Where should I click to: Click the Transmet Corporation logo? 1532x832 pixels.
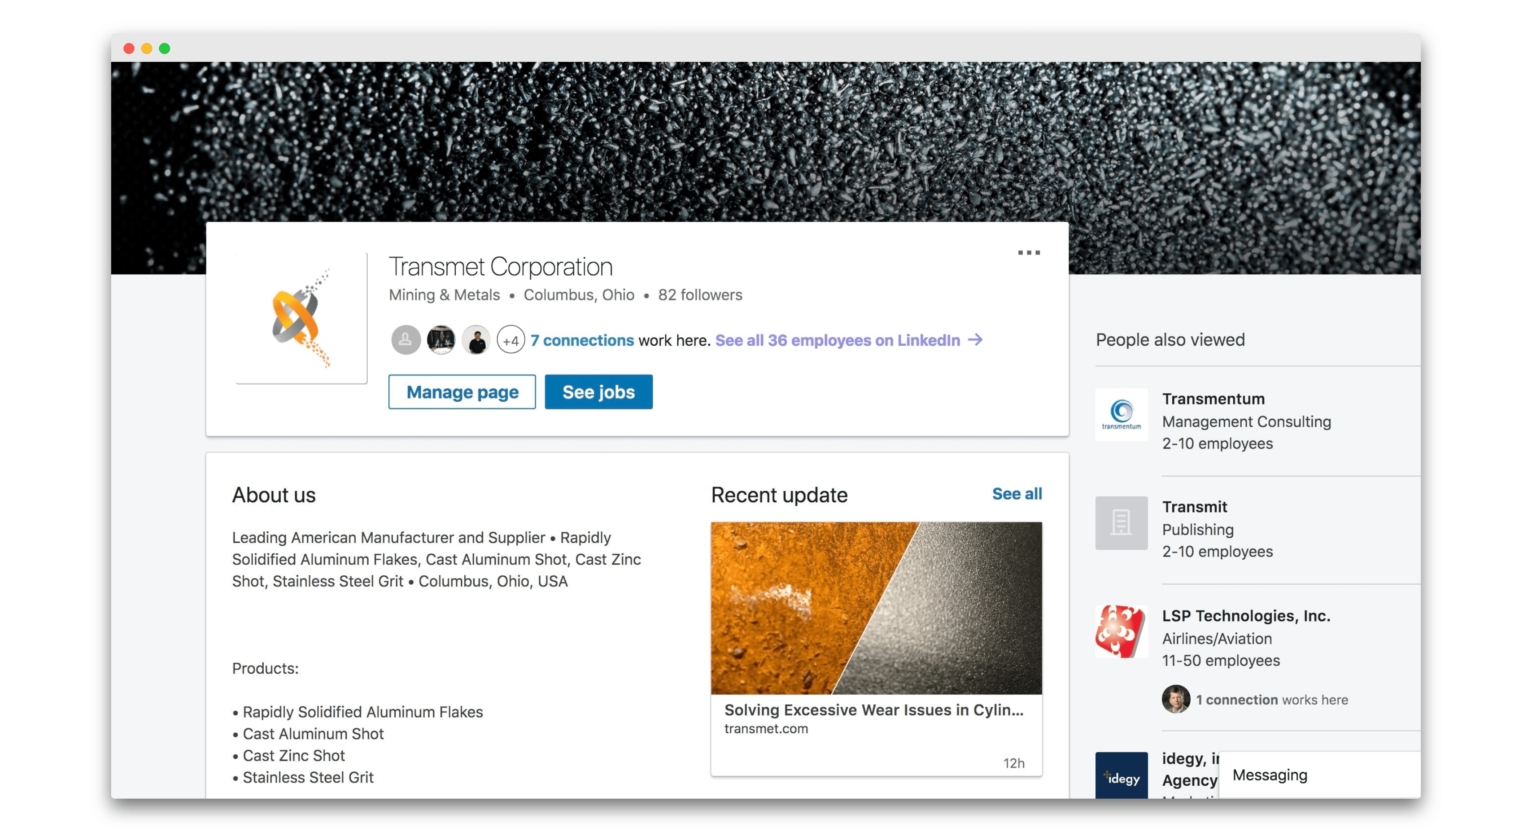pyautogui.click(x=302, y=318)
